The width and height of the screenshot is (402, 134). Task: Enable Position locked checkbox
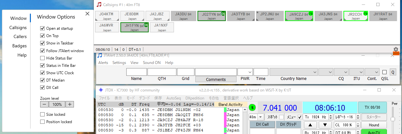tap(42, 122)
